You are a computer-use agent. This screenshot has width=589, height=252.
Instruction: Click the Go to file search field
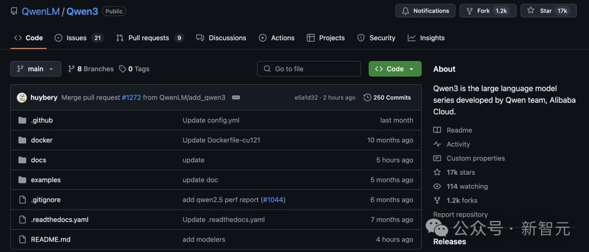tap(309, 69)
